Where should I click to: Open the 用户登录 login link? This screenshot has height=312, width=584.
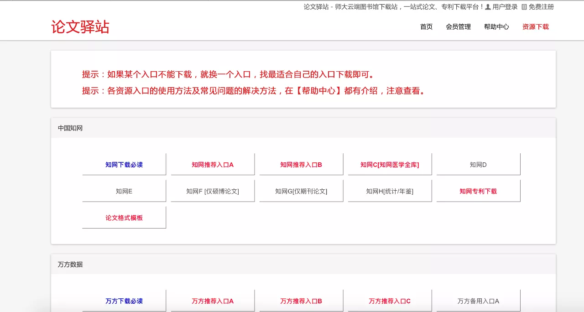tap(505, 7)
